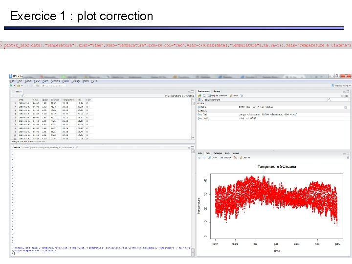352x264 pixels.
Task: Click the next plot arrow icon
Action: tap(204, 157)
